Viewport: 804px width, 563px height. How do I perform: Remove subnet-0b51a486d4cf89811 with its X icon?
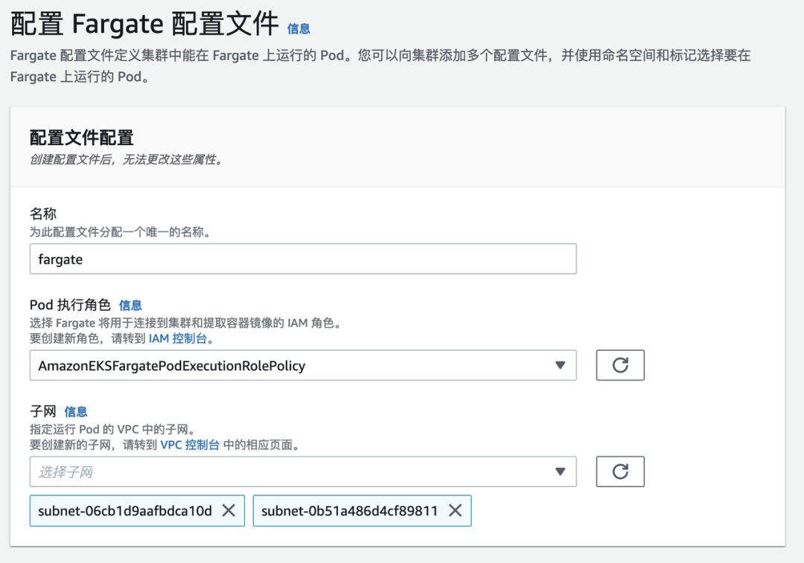[x=455, y=511]
